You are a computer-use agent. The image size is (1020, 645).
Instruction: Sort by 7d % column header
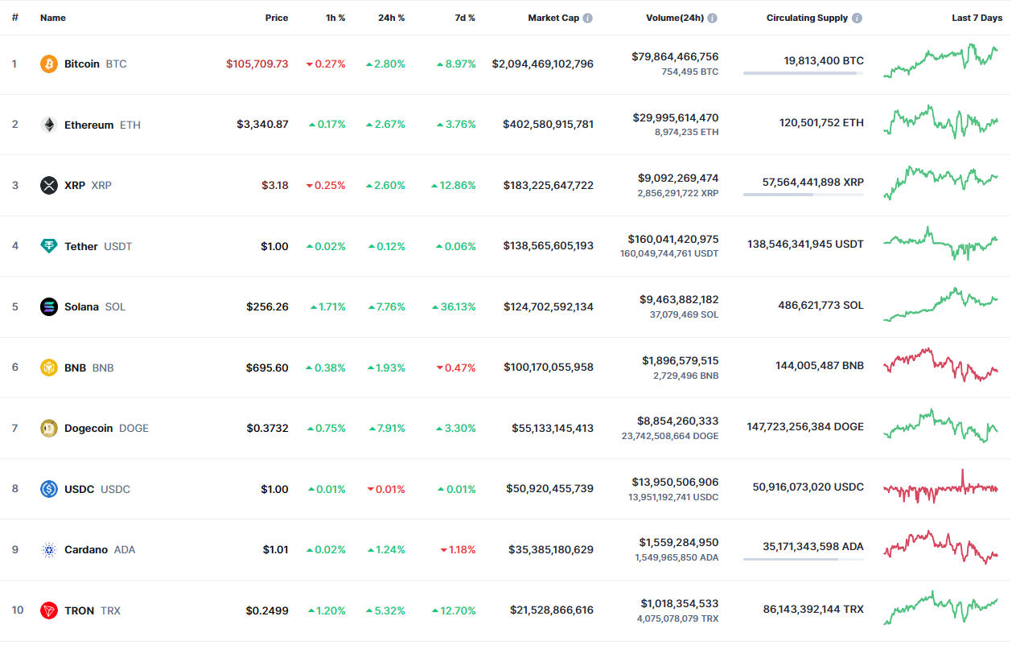coord(464,18)
